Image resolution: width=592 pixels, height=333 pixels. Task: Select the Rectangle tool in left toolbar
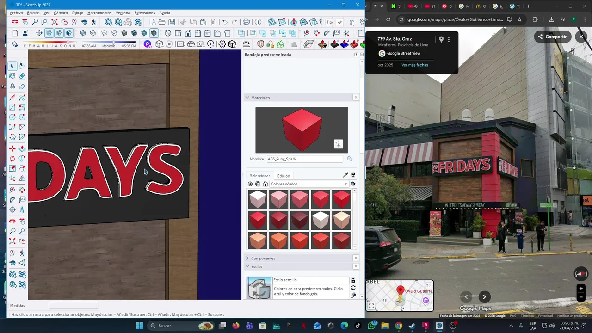click(x=12, y=107)
